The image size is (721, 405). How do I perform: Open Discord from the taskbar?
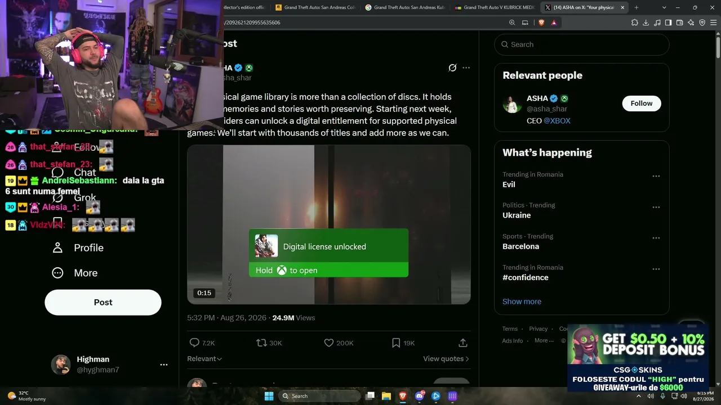pos(420,396)
